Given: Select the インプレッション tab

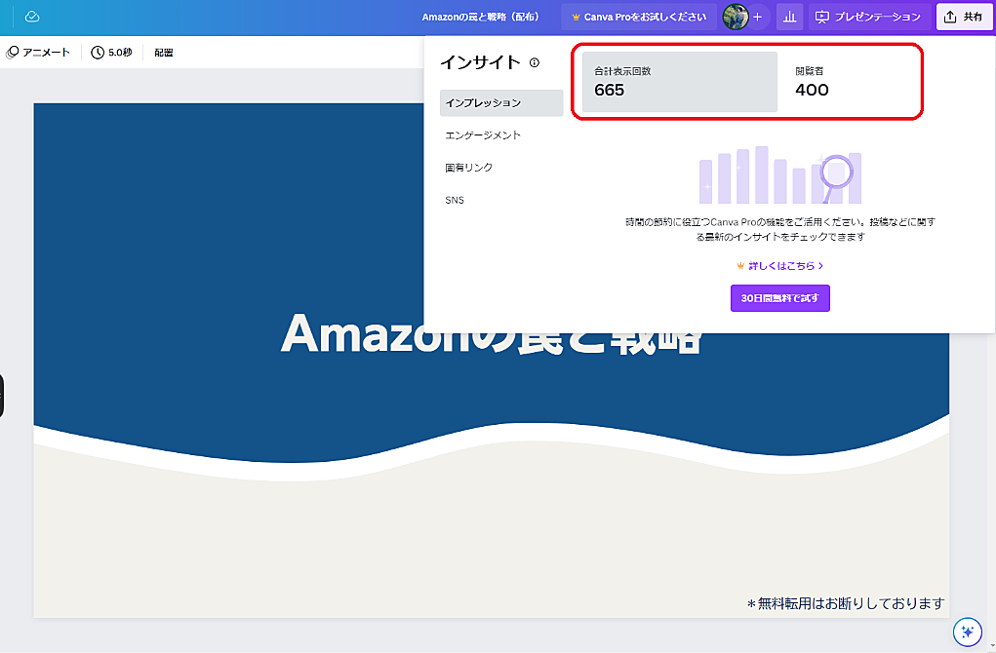Looking at the screenshot, I should (x=501, y=102).
